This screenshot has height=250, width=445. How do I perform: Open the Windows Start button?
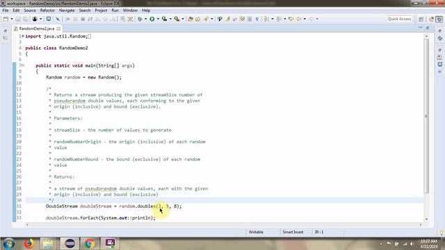9,244
